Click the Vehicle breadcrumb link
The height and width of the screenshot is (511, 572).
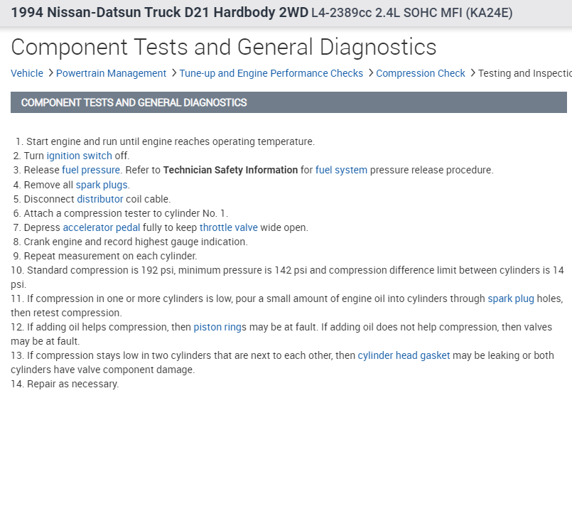[27, 73]
